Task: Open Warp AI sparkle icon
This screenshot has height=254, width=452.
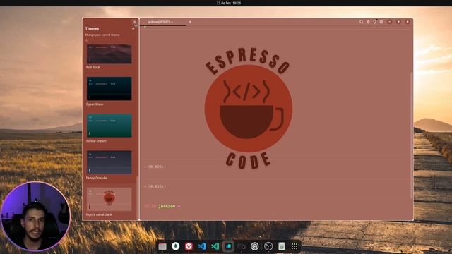Action: point(368,22)
